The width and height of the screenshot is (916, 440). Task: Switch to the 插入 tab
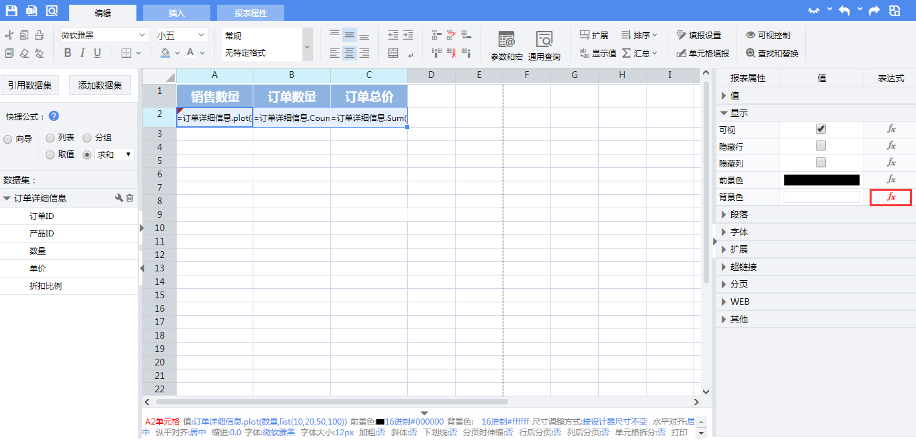click(177, 13)
